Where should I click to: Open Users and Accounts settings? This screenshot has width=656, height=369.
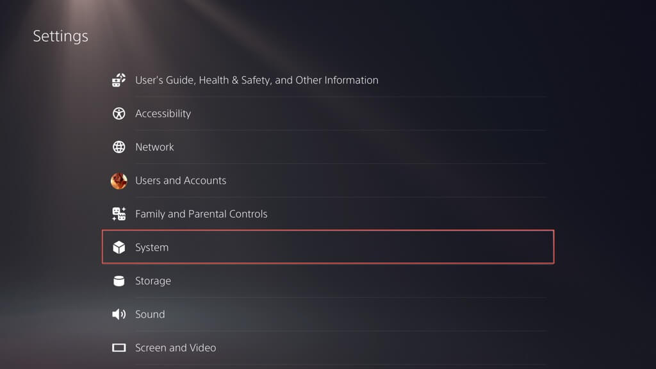coord(181,181)
